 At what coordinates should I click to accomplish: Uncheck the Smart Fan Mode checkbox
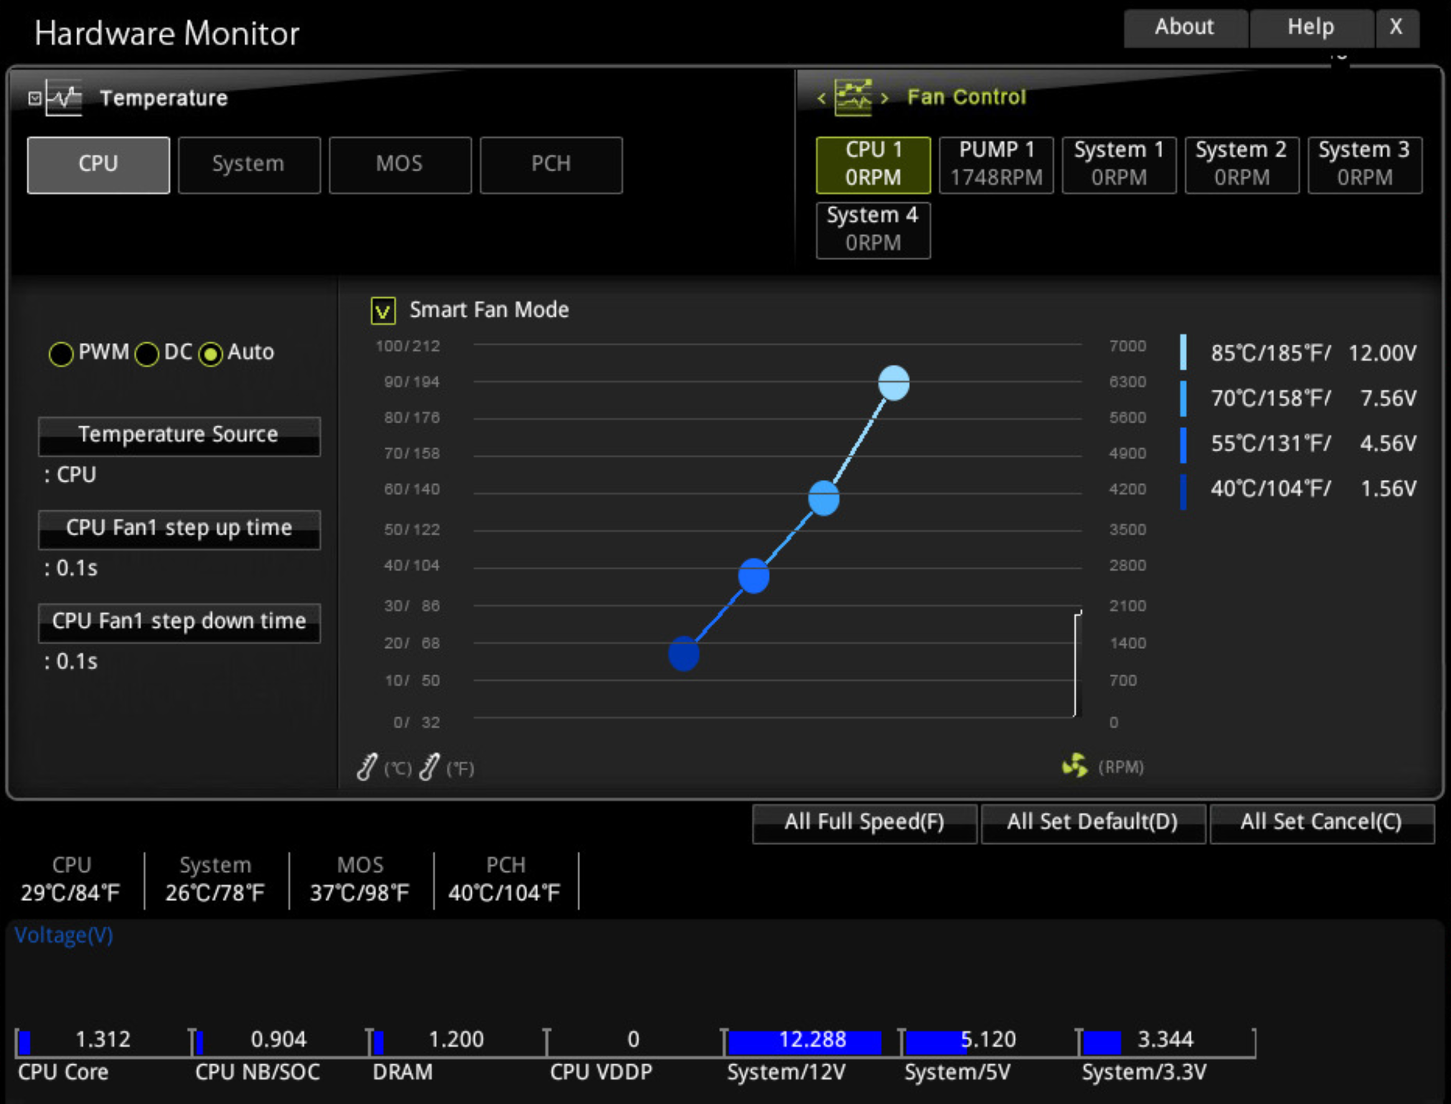(x=383, y=311)
